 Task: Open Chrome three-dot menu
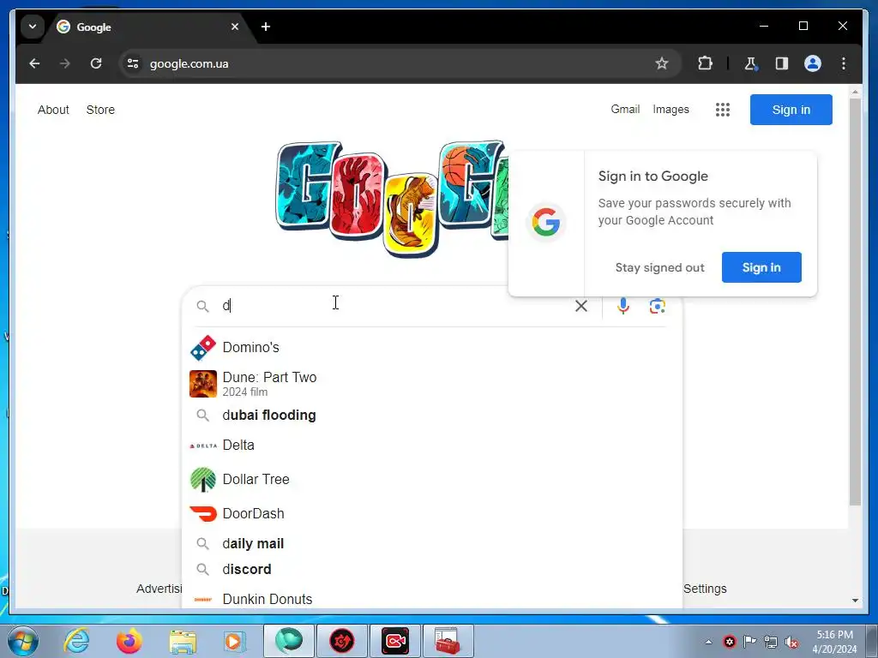(844, 63)
